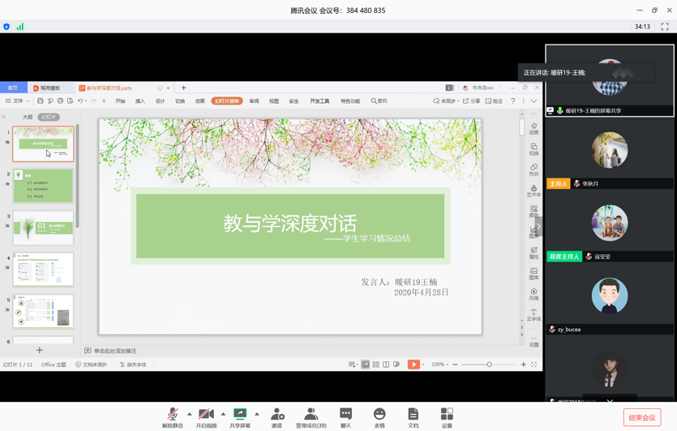Viewport: 677px width, 431px height.
Task: Open the 表情 emoji reactions
Action: coord(379,415)
